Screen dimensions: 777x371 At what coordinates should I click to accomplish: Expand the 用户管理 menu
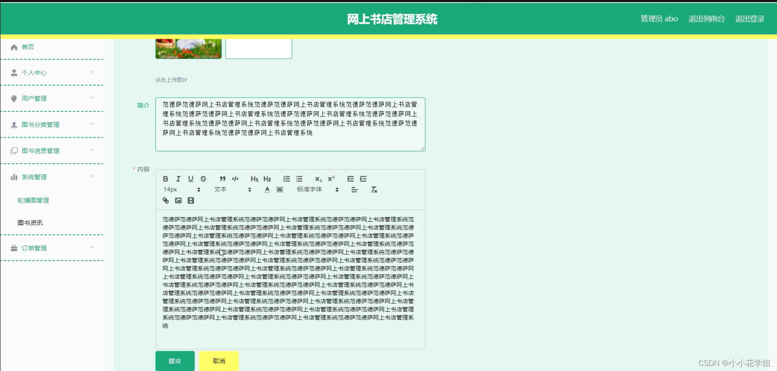[x=52, y=98]
